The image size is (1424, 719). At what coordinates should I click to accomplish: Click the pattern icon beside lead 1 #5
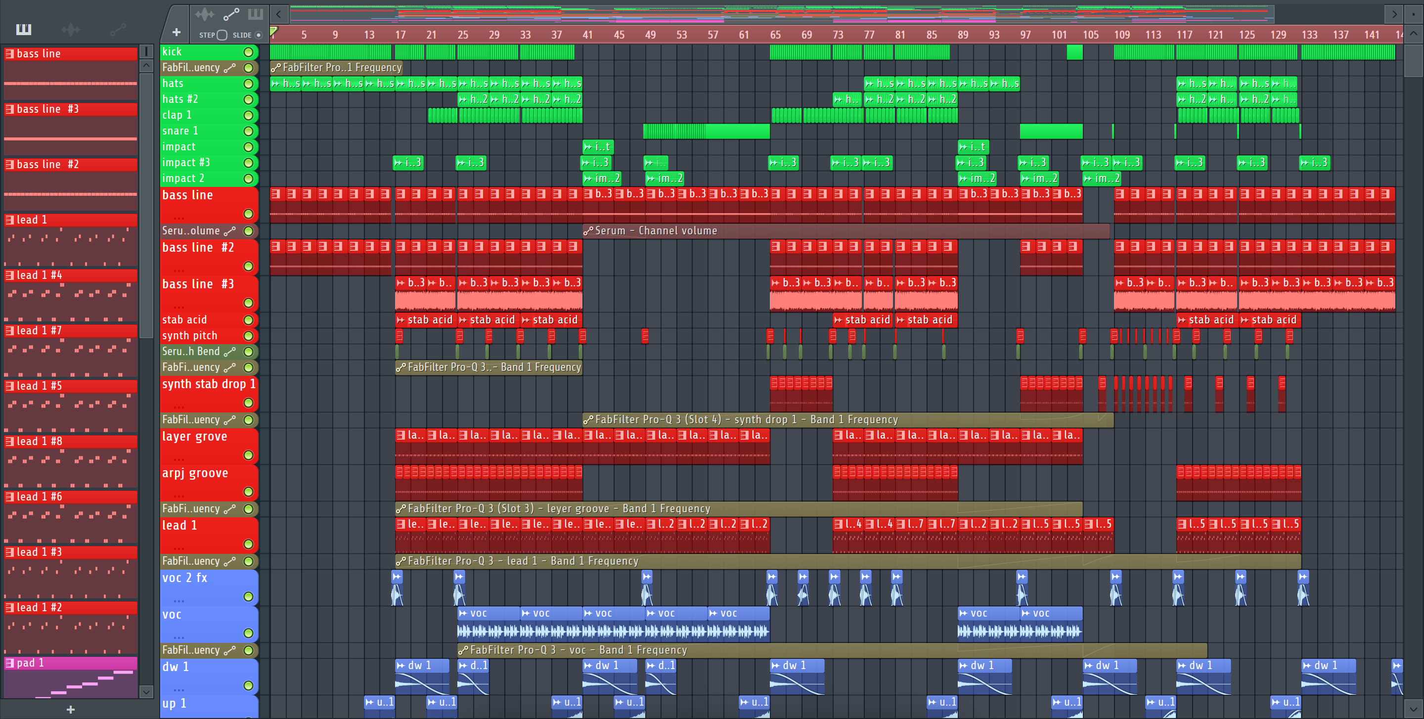click(9, 386)
